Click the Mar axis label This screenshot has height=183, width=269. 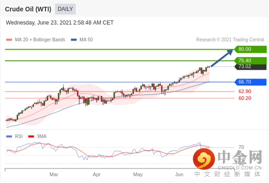click(54, 175)
